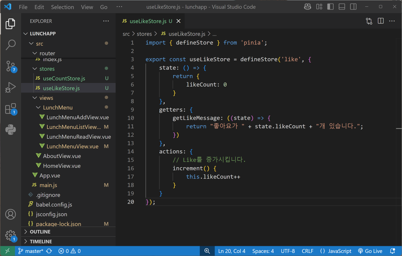
Task: Open the File menu
Action: point(23,7)
